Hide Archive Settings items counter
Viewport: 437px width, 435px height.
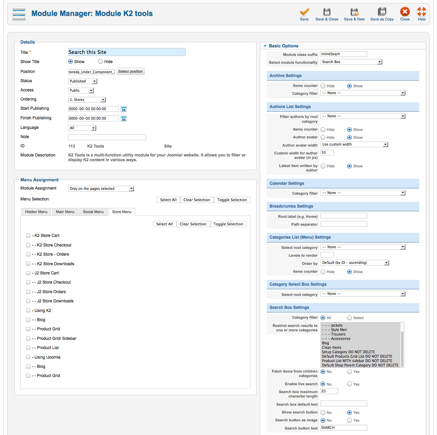tap(323, 86)
